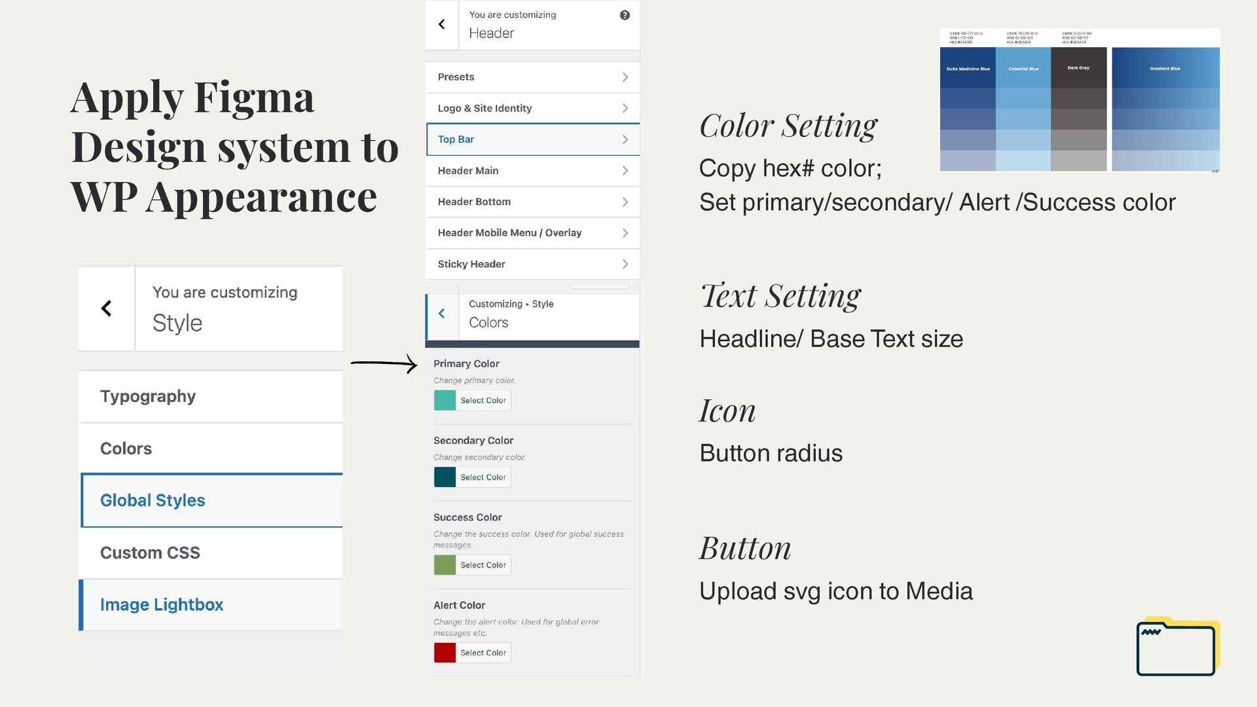1257x707 pixels.
Task: Click the 'Primary Color' label
Action: pyautogui.click(x=466, y=364)
